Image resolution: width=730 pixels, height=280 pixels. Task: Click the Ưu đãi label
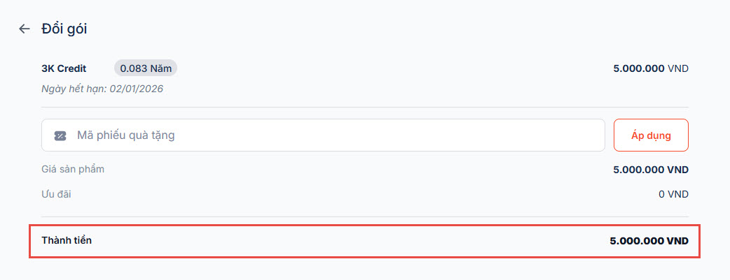(56, 193)
